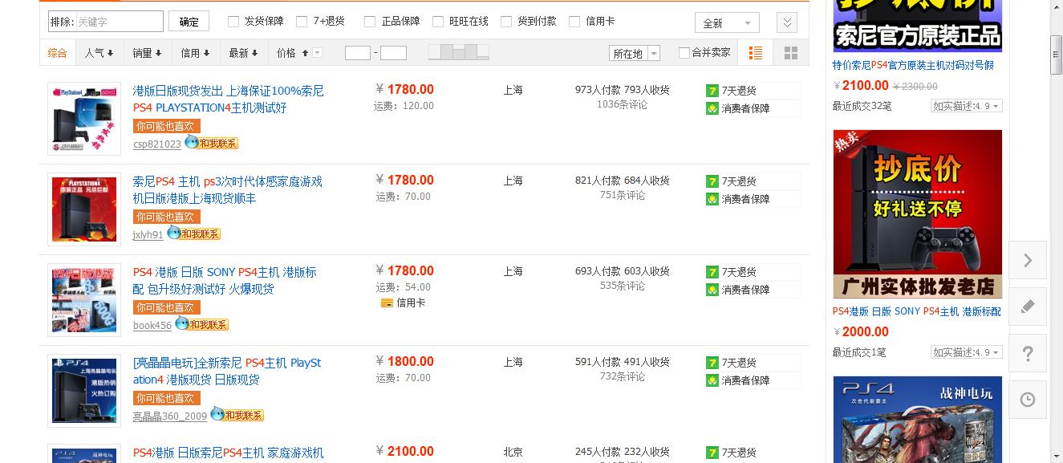Image resolution: width=1063 pixels, height=463 pixels.
Task: Click 7天退货 badge icon in 821人付款 row
Action: [712, 181]
